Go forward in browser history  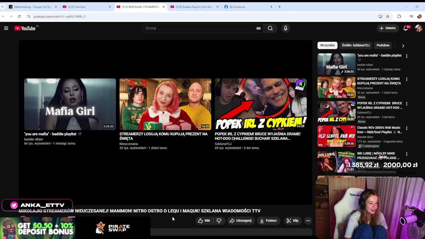pyautogui.click(x=11, y=16)
